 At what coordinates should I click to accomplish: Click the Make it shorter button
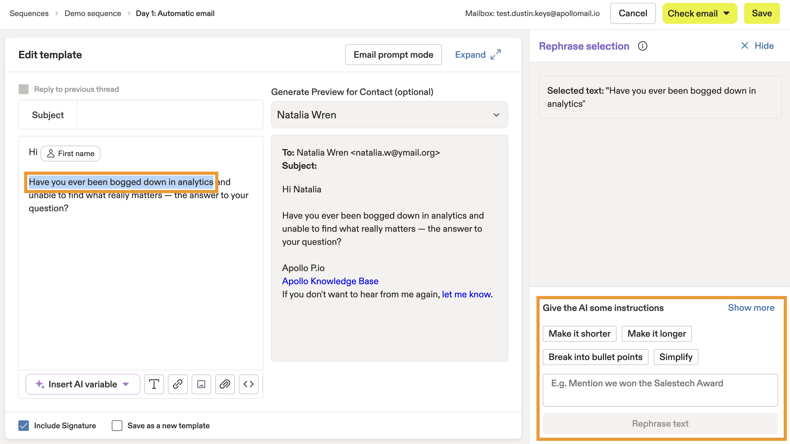click(579, 334)
